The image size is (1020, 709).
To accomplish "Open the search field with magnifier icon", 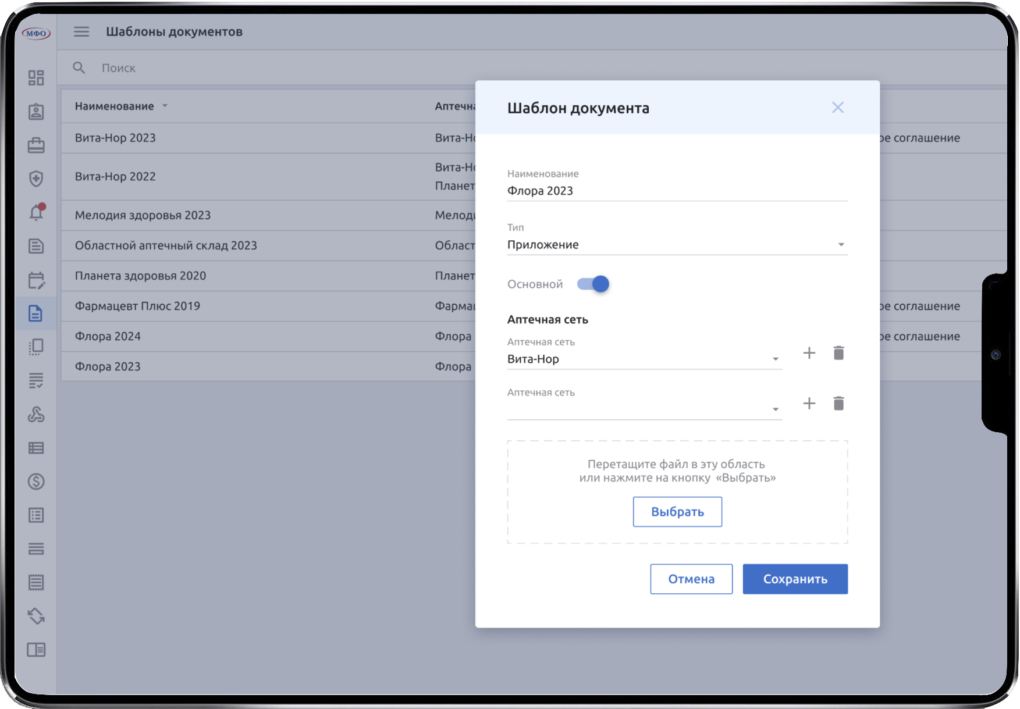I will tap(79, 67).
